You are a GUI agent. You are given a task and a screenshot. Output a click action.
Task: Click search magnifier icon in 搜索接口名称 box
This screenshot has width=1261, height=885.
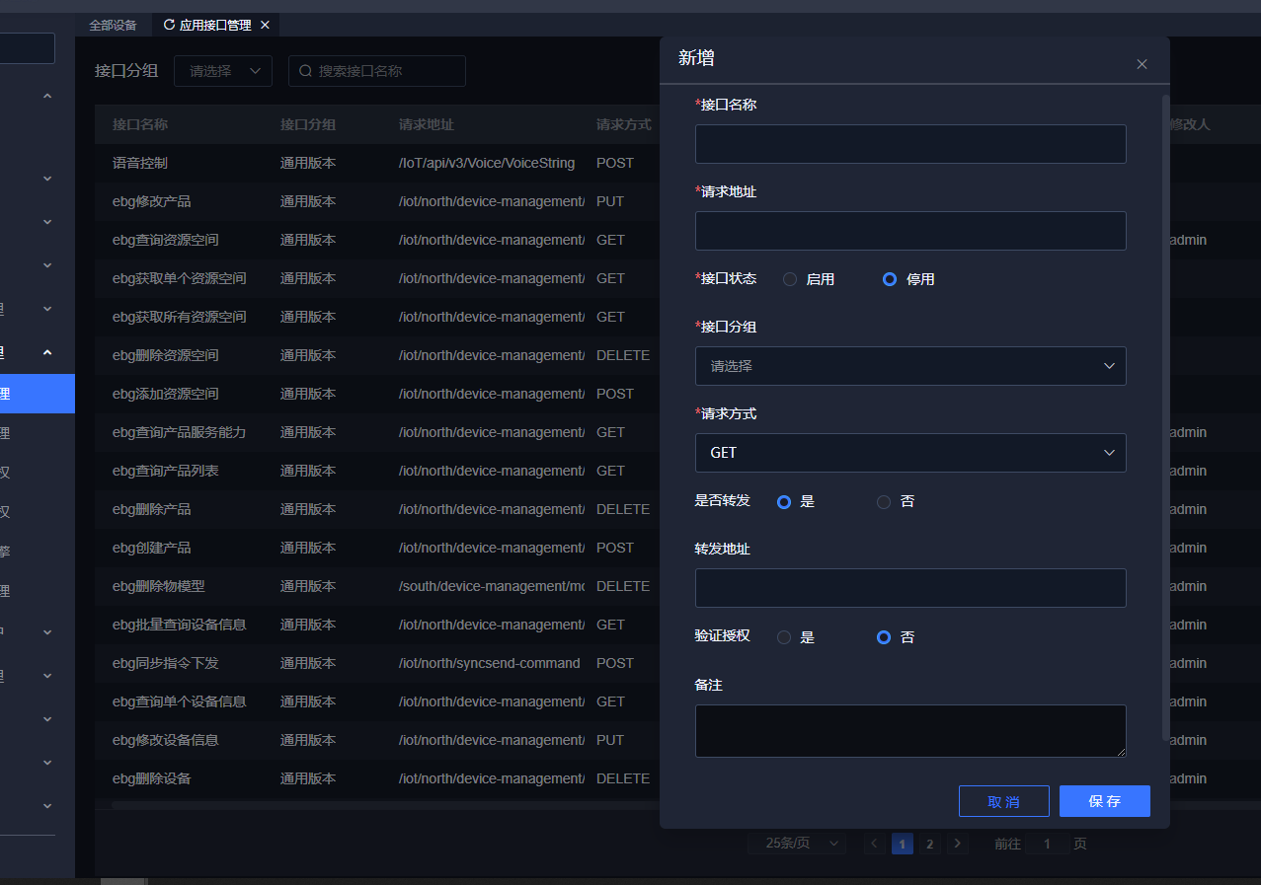point(305,71)
